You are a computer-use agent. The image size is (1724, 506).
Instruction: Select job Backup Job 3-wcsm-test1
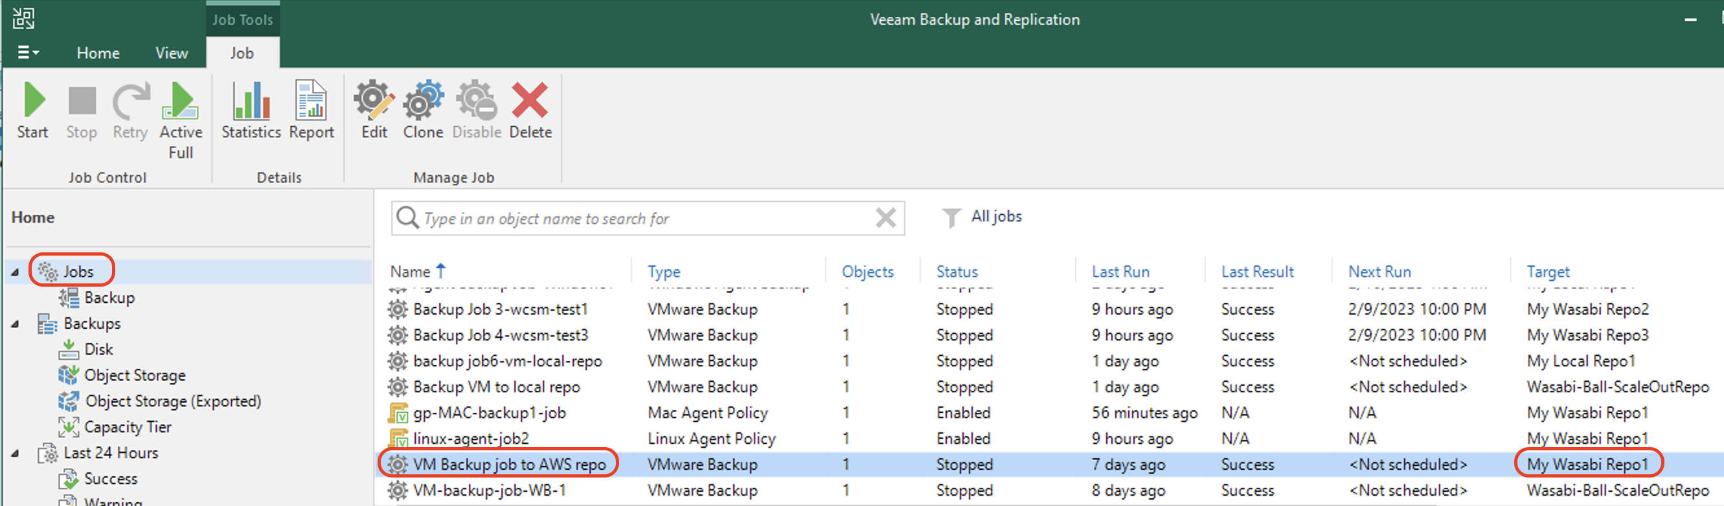tap(1049, 309)
